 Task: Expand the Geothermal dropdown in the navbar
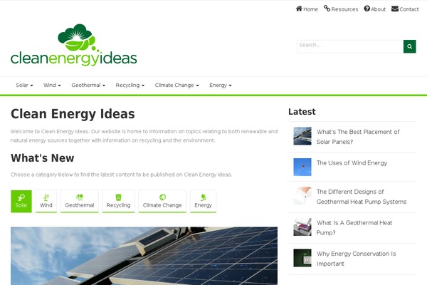(x=88, y=85)
